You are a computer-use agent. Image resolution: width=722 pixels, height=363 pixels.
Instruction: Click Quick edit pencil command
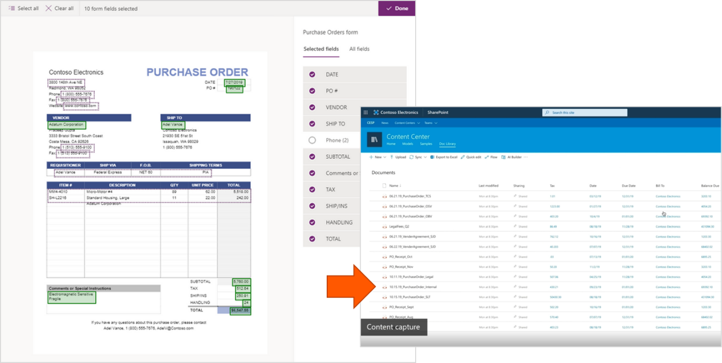coord(471,157)
